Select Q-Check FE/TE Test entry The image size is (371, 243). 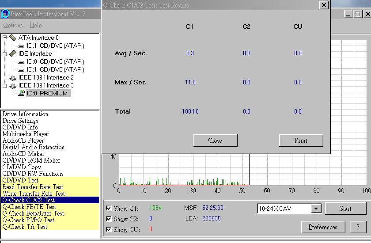tap(50, 207)
